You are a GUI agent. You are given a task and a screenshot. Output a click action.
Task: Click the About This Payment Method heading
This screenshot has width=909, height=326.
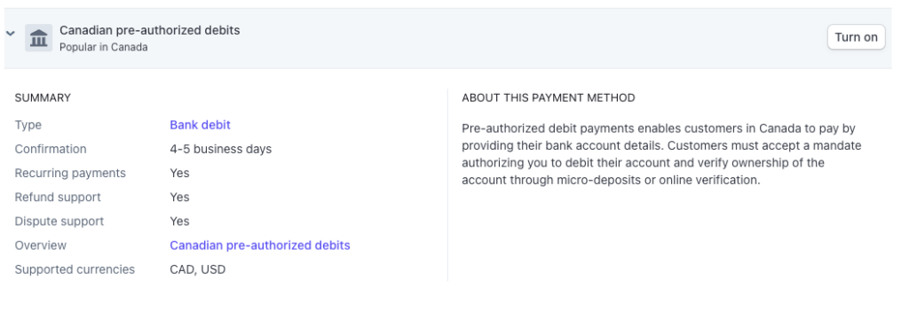click(x=549, y=97)
